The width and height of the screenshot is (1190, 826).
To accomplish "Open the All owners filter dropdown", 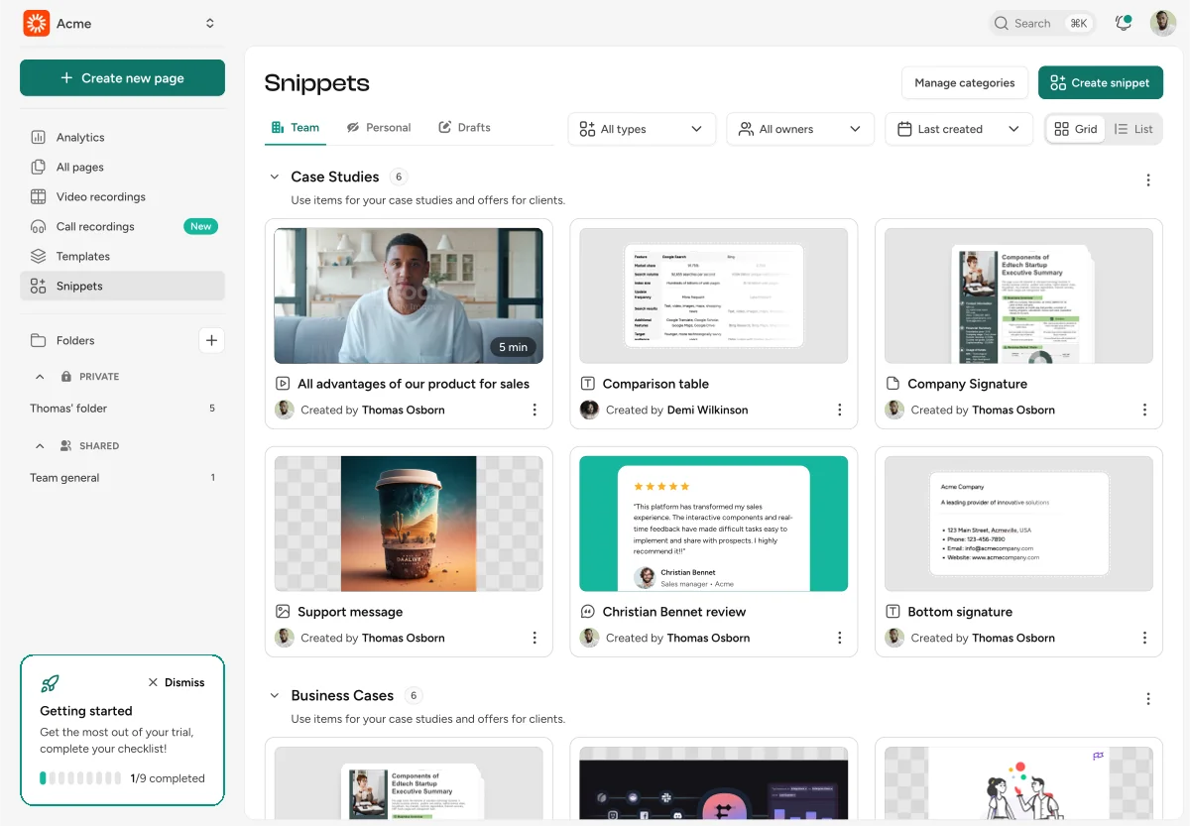I will pyautogui.click(x=799, y=129).
